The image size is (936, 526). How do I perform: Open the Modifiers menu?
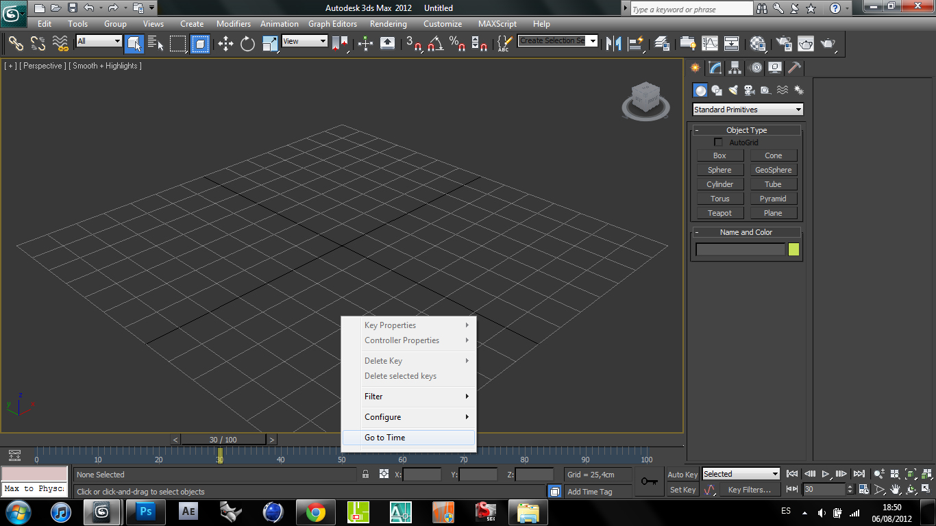click(x=233, y=23)
